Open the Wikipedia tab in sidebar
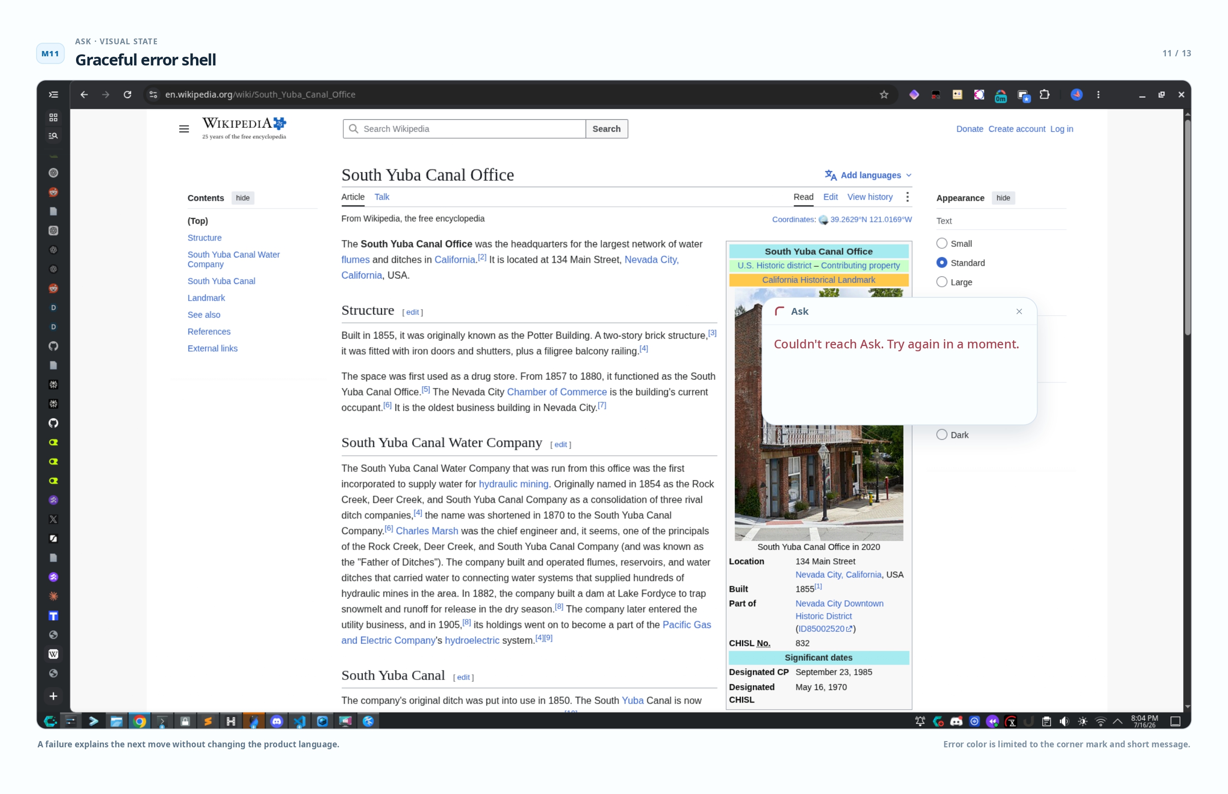This screenshot has height=794, width=1228. click(53, 654)
